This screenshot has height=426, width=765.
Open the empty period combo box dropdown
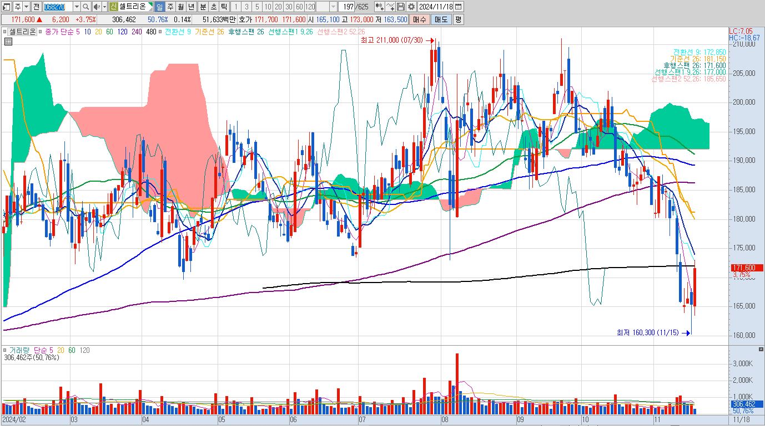point(333,7)
